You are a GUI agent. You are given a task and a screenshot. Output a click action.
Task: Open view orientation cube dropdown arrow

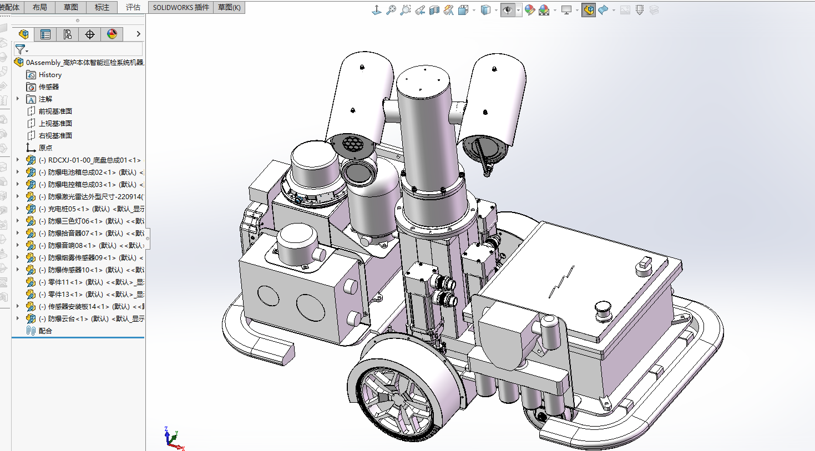(x=474, y=10)
